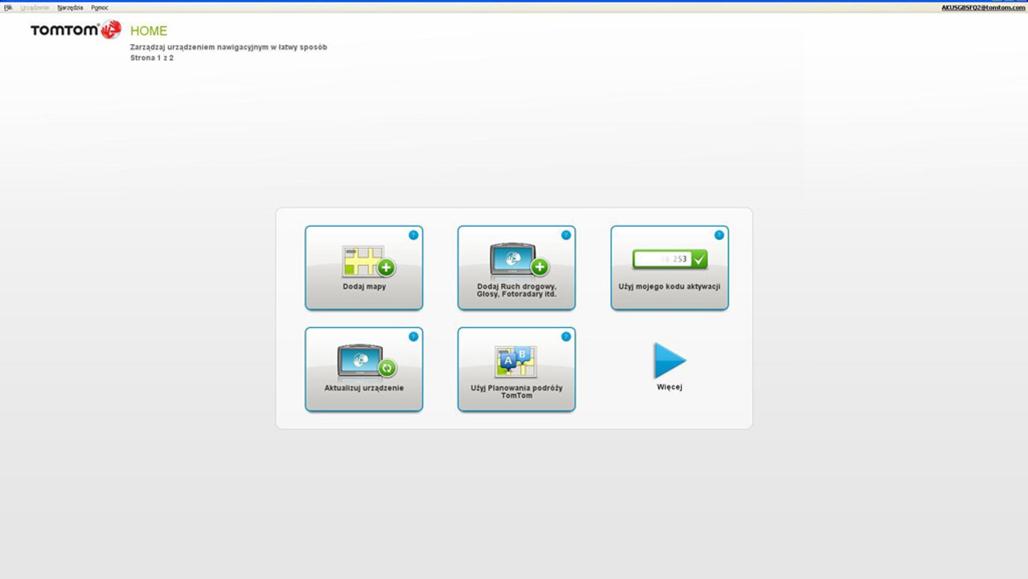1028x579 pixels.
Task: Open Użyj mojego kodu aktywacji tile
Action: click(669, 268)
